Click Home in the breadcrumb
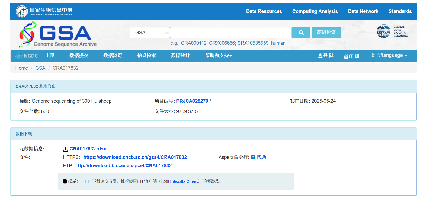The height and width of the screenshot is (199, 427). coord(22,68)
